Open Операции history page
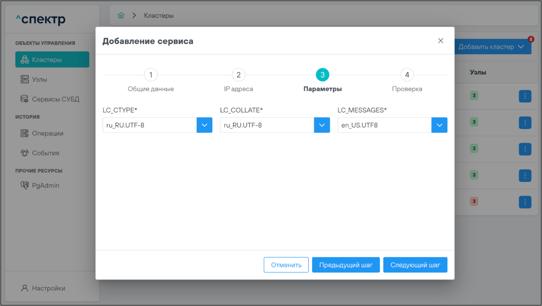This screenshot has width=542, height=306. click(x=47, y=133)
